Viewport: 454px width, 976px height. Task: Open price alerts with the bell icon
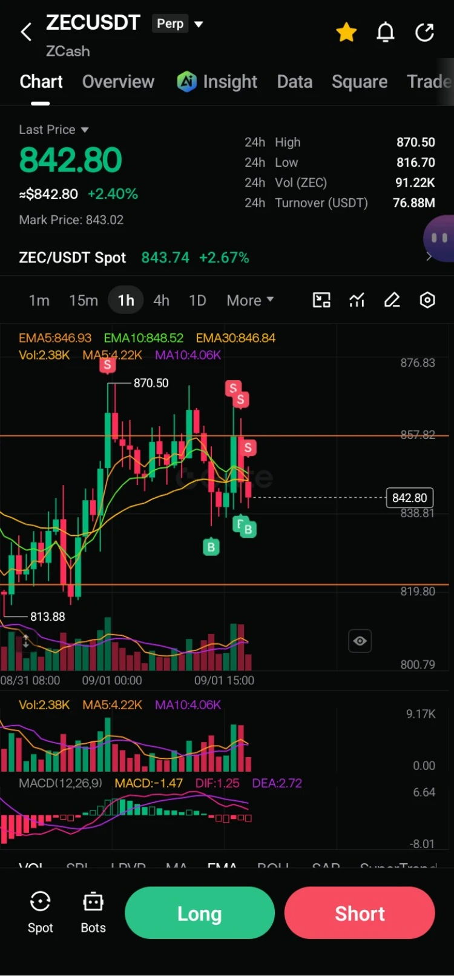tap(386, 32)
